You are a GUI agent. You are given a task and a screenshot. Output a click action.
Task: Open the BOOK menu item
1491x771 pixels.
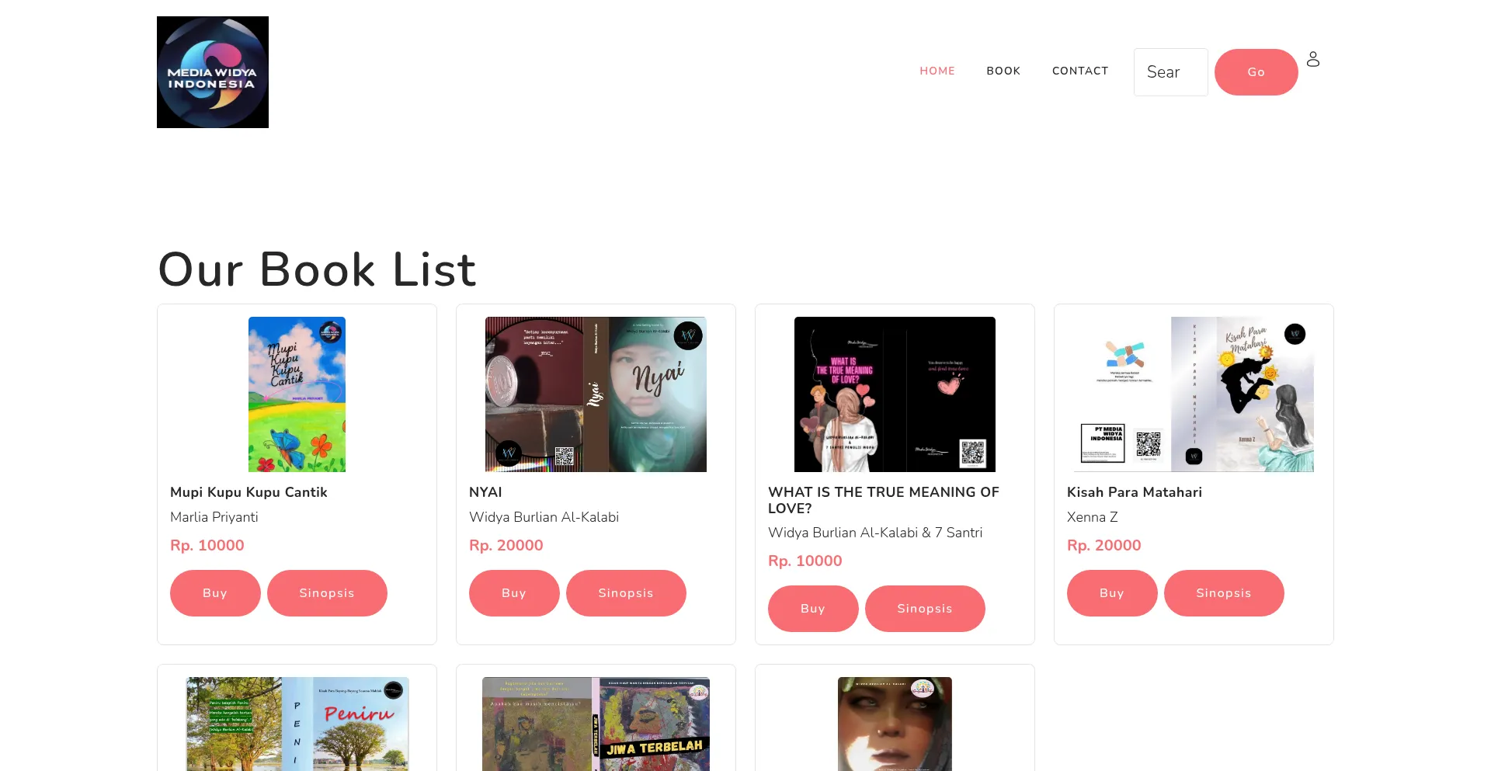tap(1003, 71)
